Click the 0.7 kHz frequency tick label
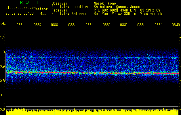This screenshot has width=181, height=115. (3, 95)
